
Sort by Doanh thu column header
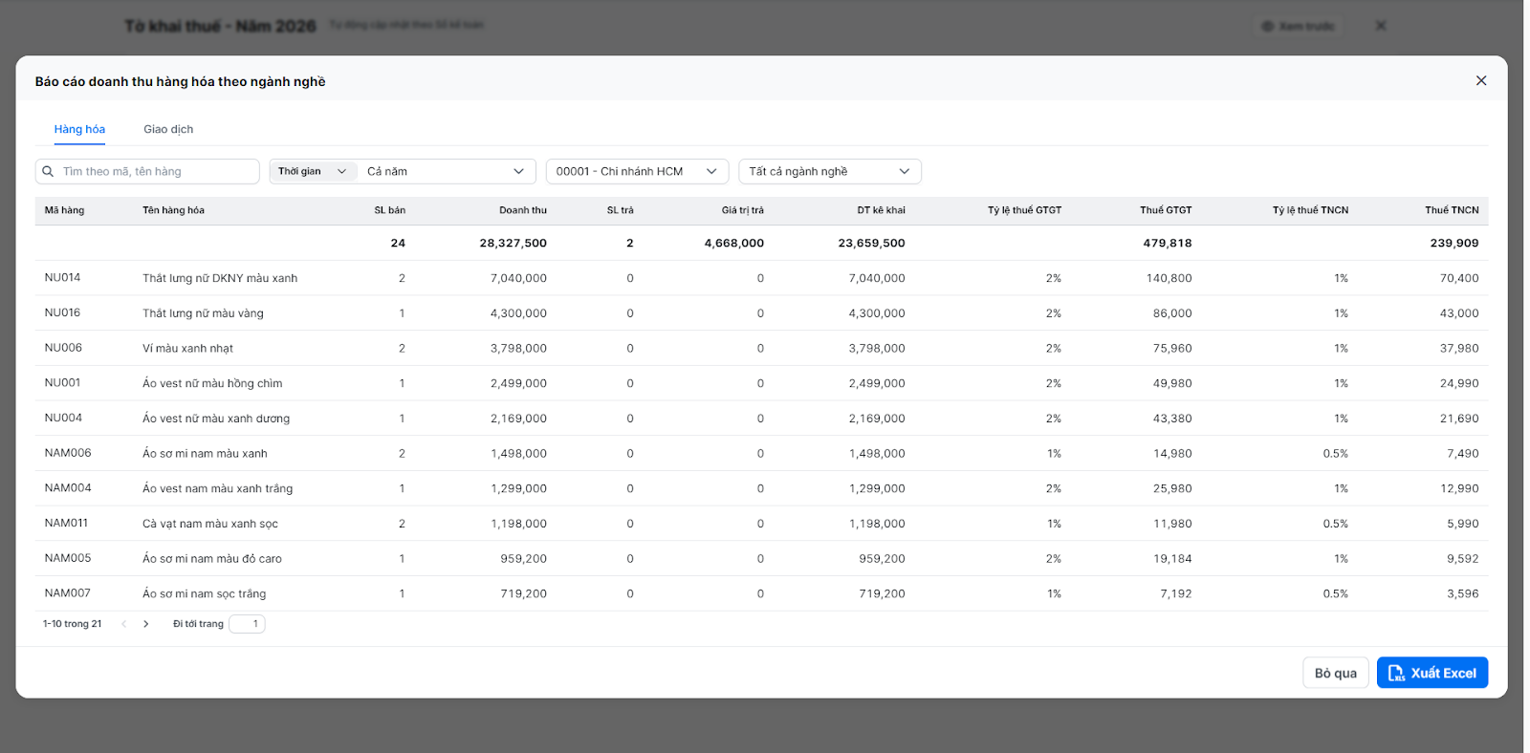[x=523, y=210]
